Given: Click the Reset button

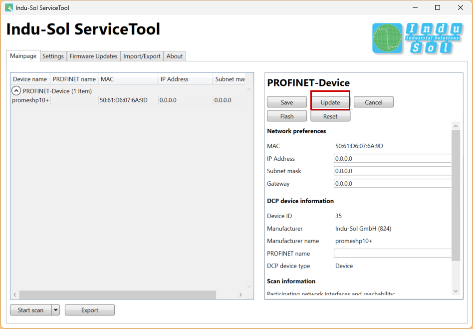Looking at the screenshot, I should coord(330,116).
